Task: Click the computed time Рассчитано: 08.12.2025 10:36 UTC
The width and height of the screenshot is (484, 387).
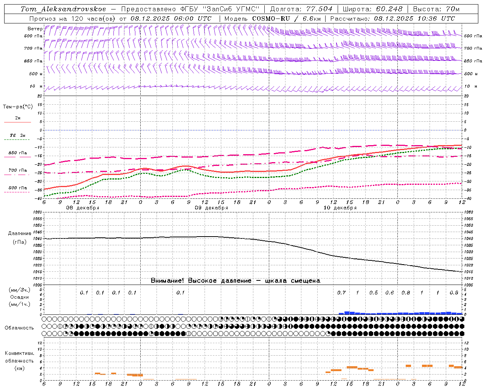Action: [392, 19]
